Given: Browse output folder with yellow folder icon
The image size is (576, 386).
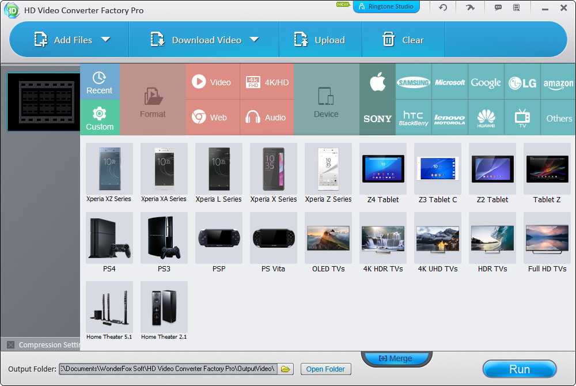Looking at the screenshot, I should (286, 369).
